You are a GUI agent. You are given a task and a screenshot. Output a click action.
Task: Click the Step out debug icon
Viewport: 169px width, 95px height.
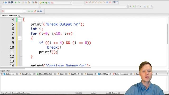(x=98, y=2)
